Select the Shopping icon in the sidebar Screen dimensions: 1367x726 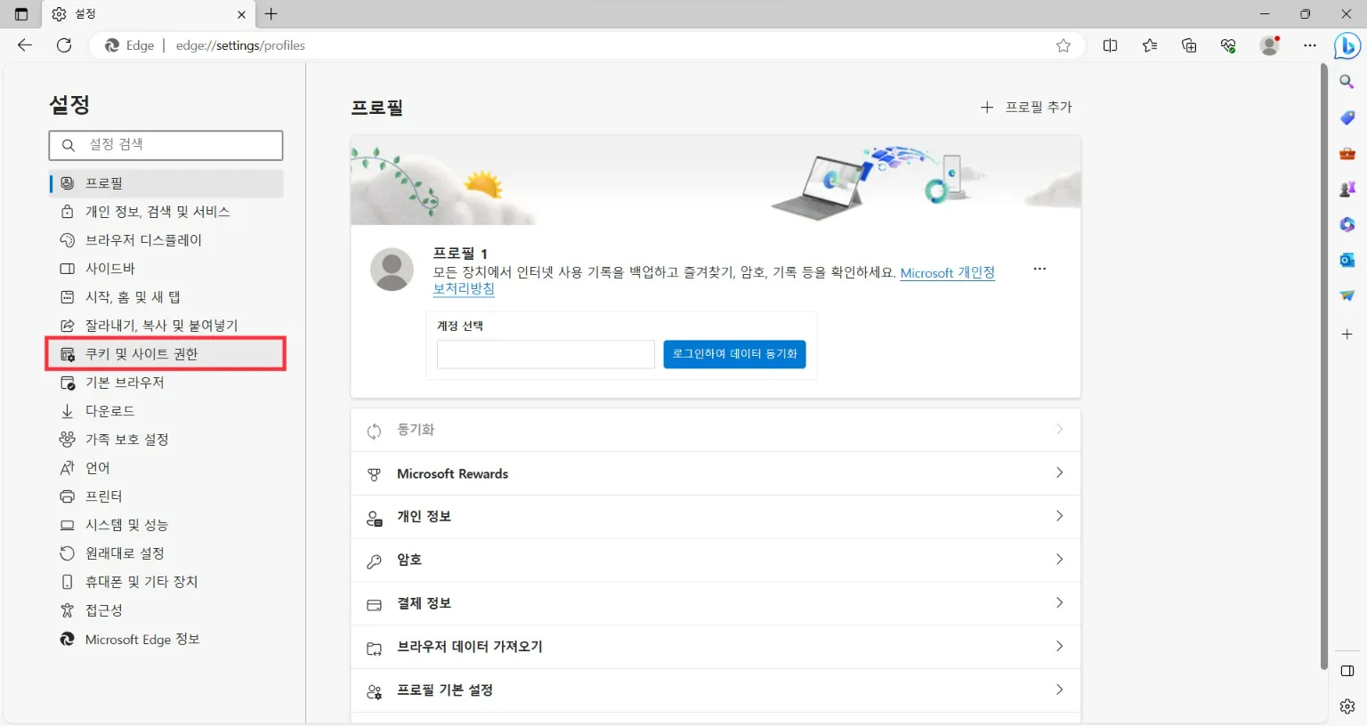tap(1347, 117)
